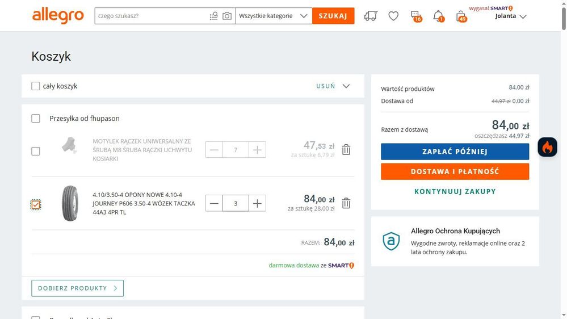Click the 'ZAPŁAĆ PÓŹNIEJ' button

(455, 152)
